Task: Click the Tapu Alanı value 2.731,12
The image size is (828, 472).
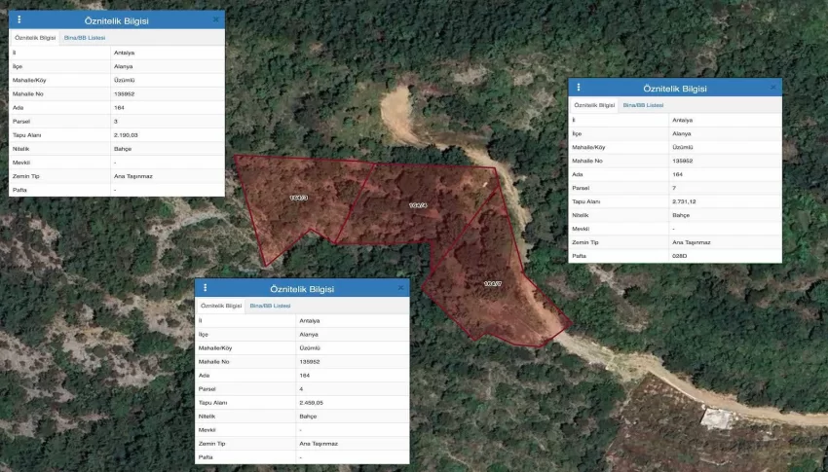Action: 685,201
